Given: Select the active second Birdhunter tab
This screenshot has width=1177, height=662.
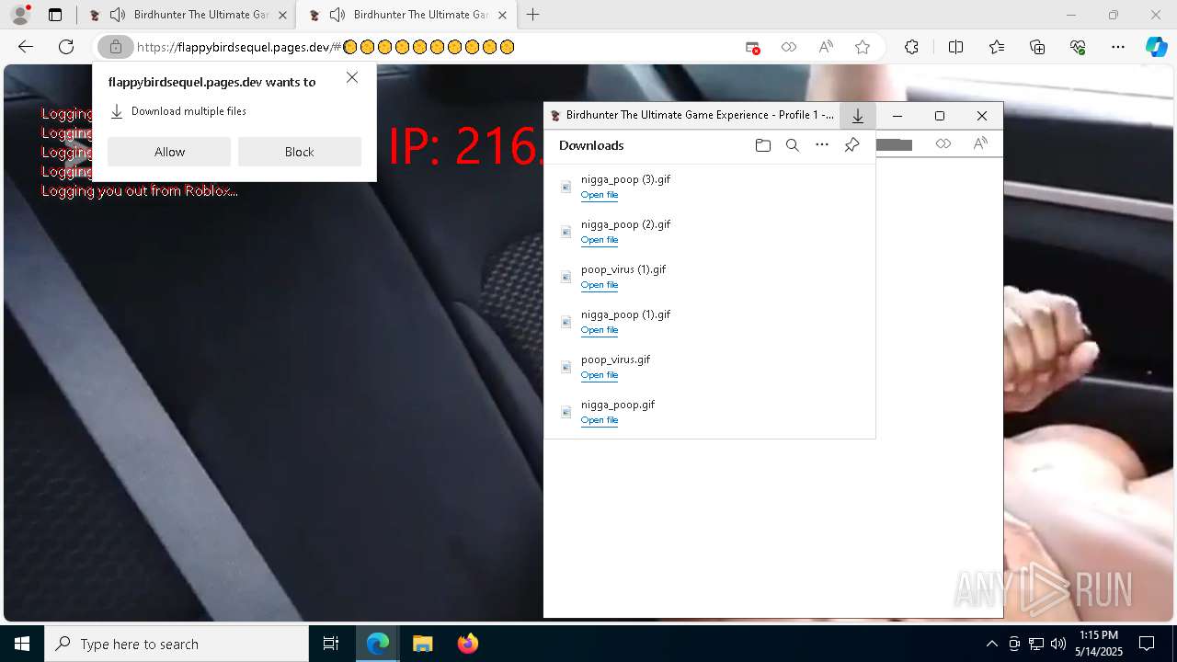Looking at the screenshot, I should coord(407,15).
